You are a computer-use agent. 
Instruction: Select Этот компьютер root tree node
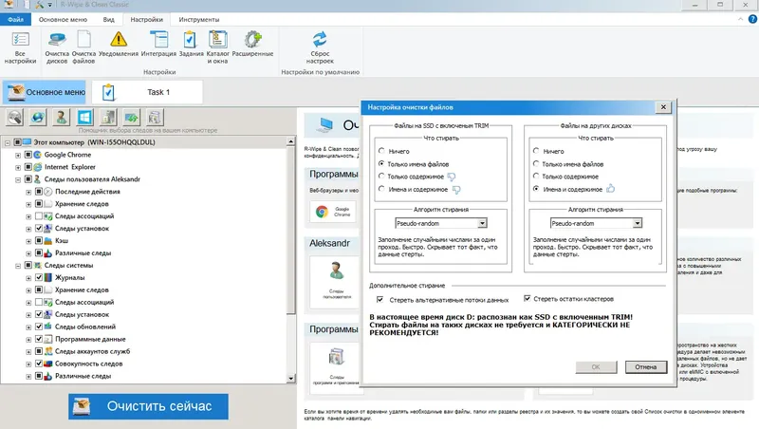click(94, 142)
